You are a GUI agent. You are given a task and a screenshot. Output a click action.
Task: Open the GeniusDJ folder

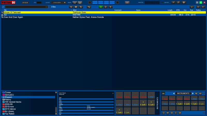click(x=9, y=95)
